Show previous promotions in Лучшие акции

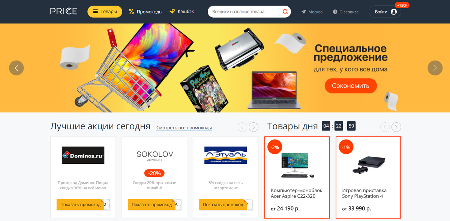pos(243,127)
